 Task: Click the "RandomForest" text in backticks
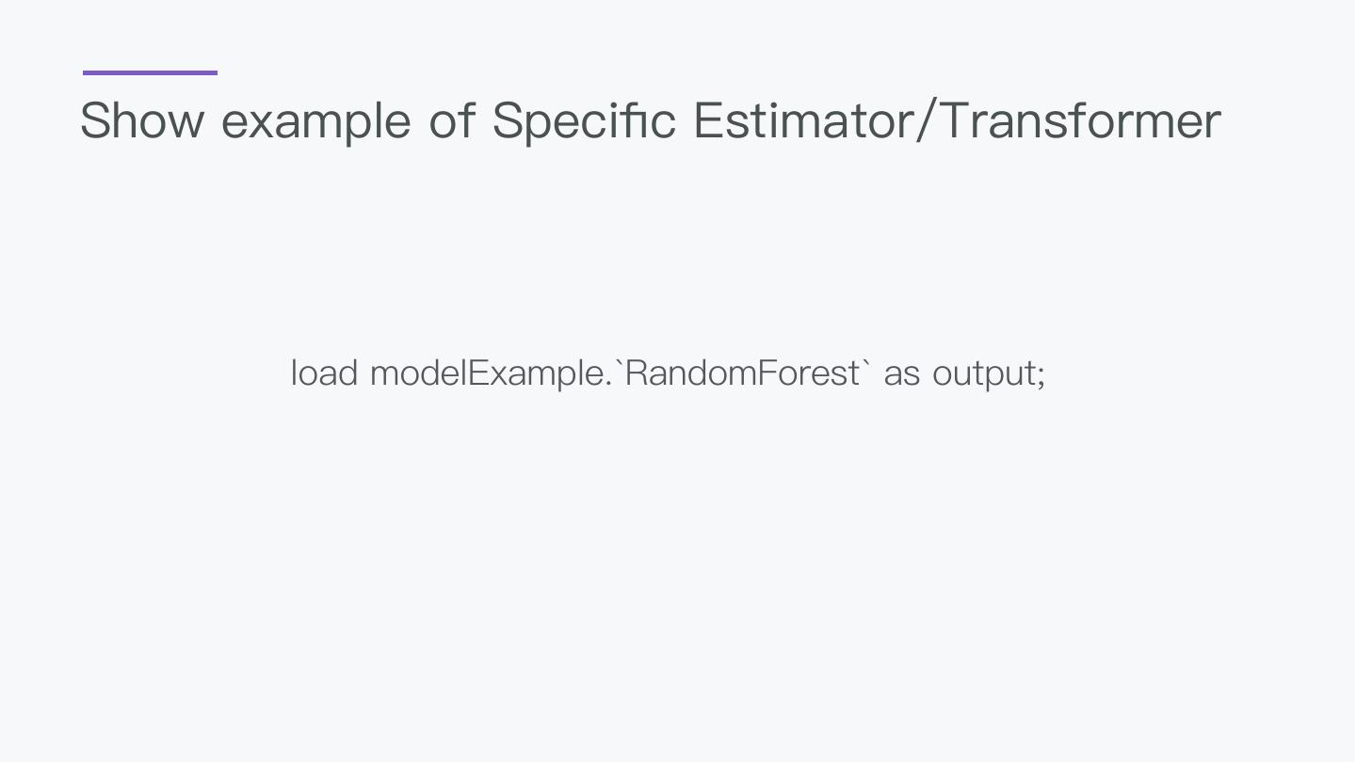click(x=742, y=373)
